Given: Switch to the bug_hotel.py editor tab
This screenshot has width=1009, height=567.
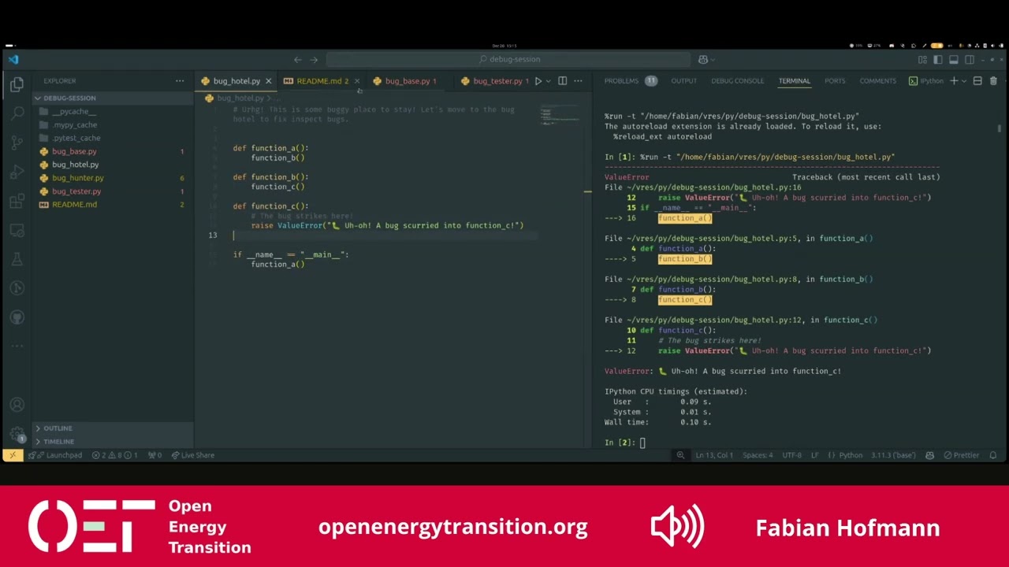Looking at the screenshot, I should pyautogui.click(x=236, y=80).
